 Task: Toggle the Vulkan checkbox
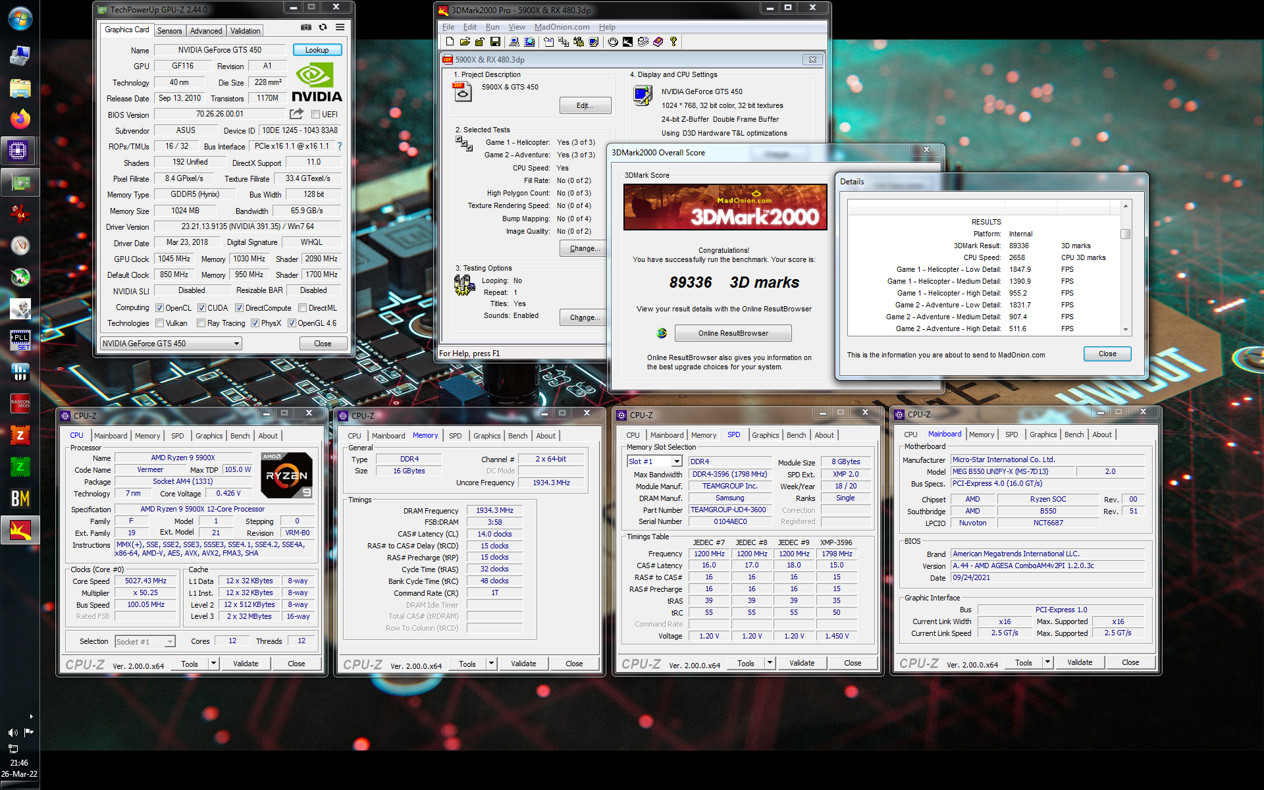pos(159,323)
